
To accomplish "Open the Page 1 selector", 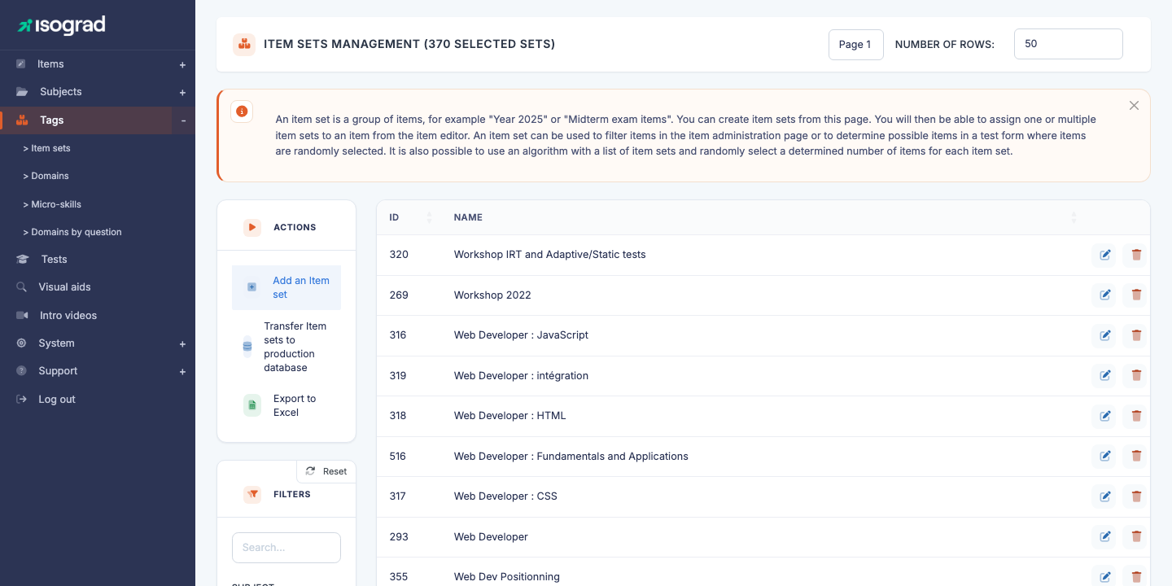I will [x=855, y=45].
